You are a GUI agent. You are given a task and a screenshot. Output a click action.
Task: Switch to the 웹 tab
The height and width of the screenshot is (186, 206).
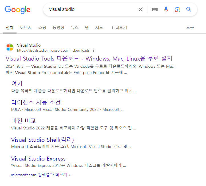tap(87, 27)
